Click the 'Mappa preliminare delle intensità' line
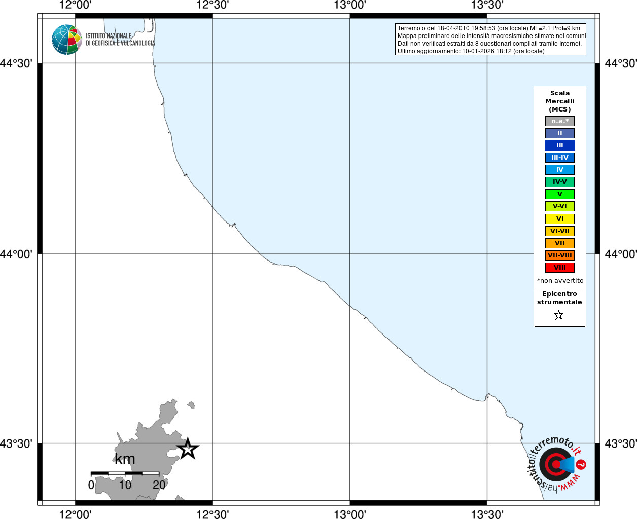The image size is (637, 519). coord(492,36)
